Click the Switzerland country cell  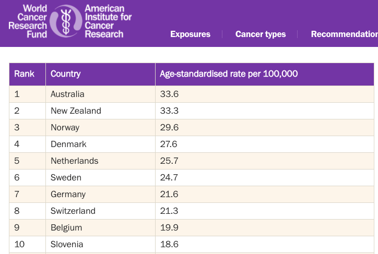73,211
